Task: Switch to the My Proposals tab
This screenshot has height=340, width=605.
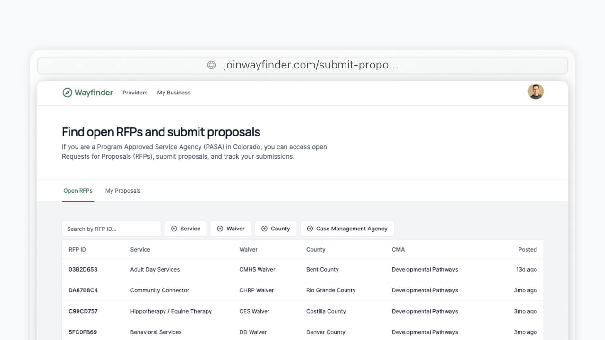Action: click(122, 191)
